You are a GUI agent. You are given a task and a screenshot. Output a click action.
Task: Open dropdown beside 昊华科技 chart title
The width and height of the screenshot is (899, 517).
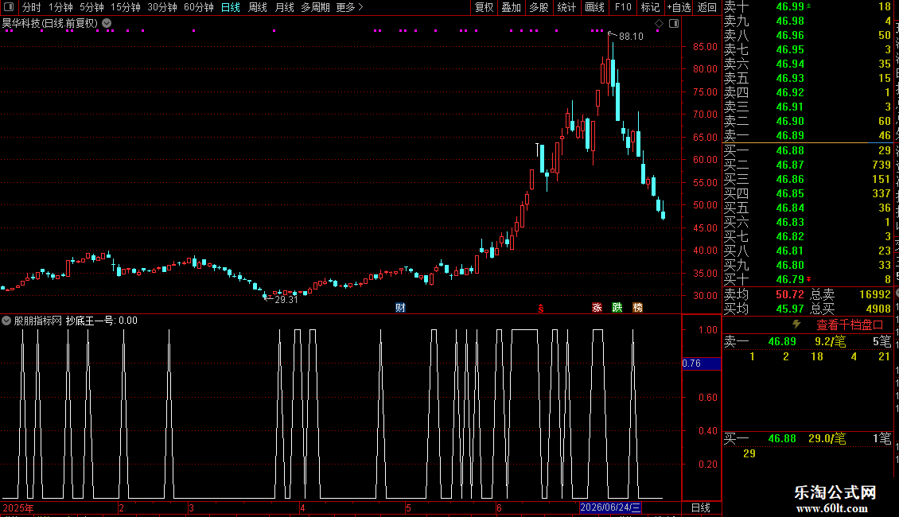(107, 23)
